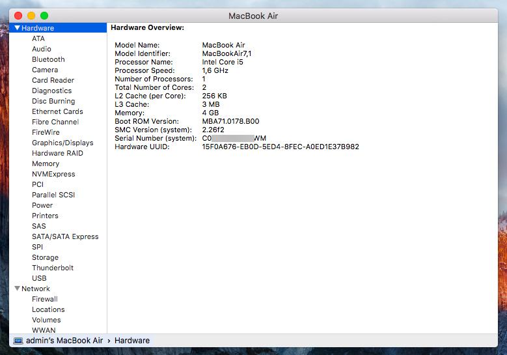Click the Processor Name value Intel Core i5
The width and height of the screenshot is (507, 355).
point(223,62)
